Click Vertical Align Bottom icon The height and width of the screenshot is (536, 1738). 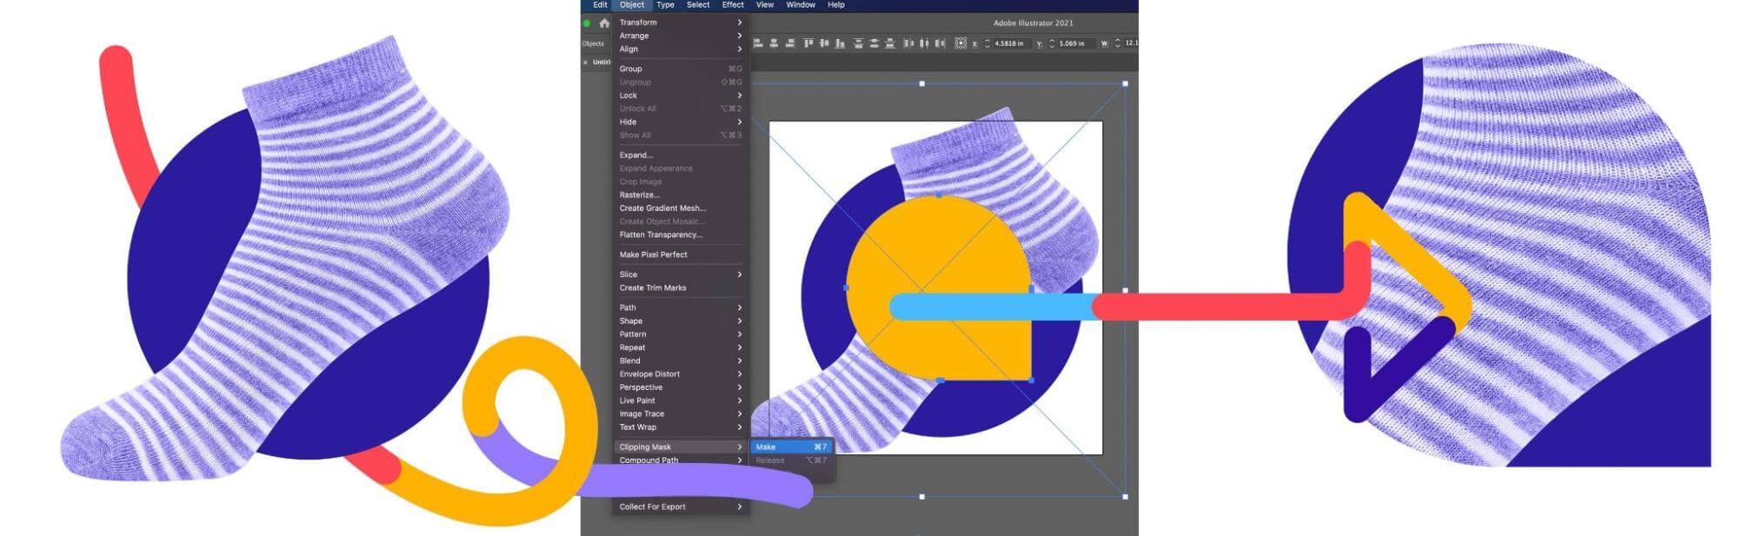pos(840,43)
